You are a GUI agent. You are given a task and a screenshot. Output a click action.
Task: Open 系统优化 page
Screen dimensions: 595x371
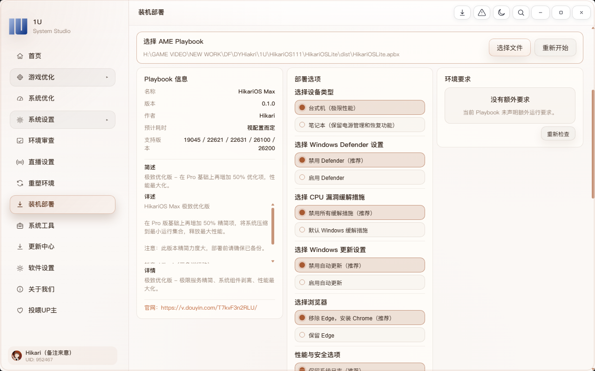(x=62, y=99)
